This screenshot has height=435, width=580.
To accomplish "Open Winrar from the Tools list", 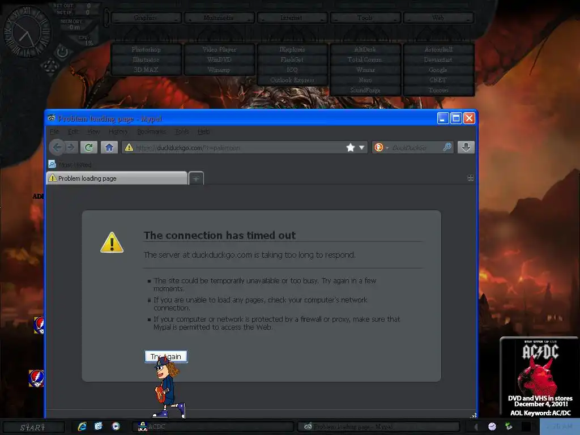I will point(365,70).
